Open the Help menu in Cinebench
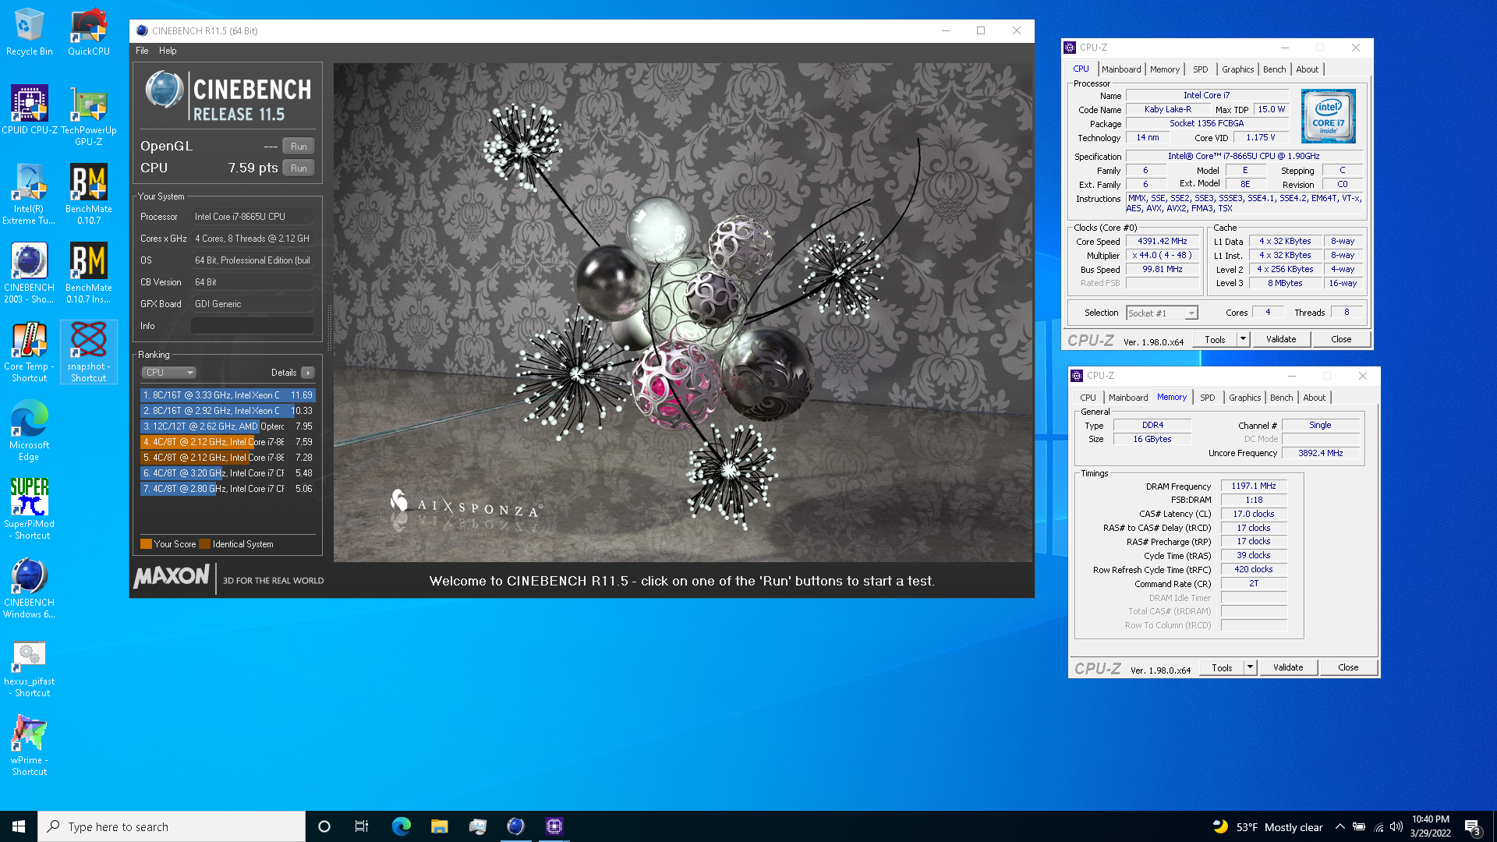This screenshot has width=1497, height=842. click(168, 51)
